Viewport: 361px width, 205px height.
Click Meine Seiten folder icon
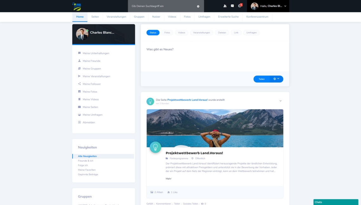point(79,107)
